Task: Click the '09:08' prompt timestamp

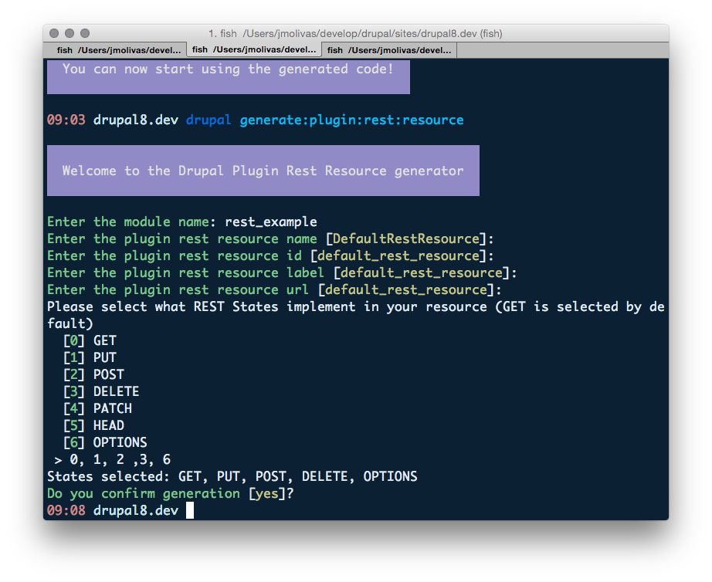Action: point(66,511)
